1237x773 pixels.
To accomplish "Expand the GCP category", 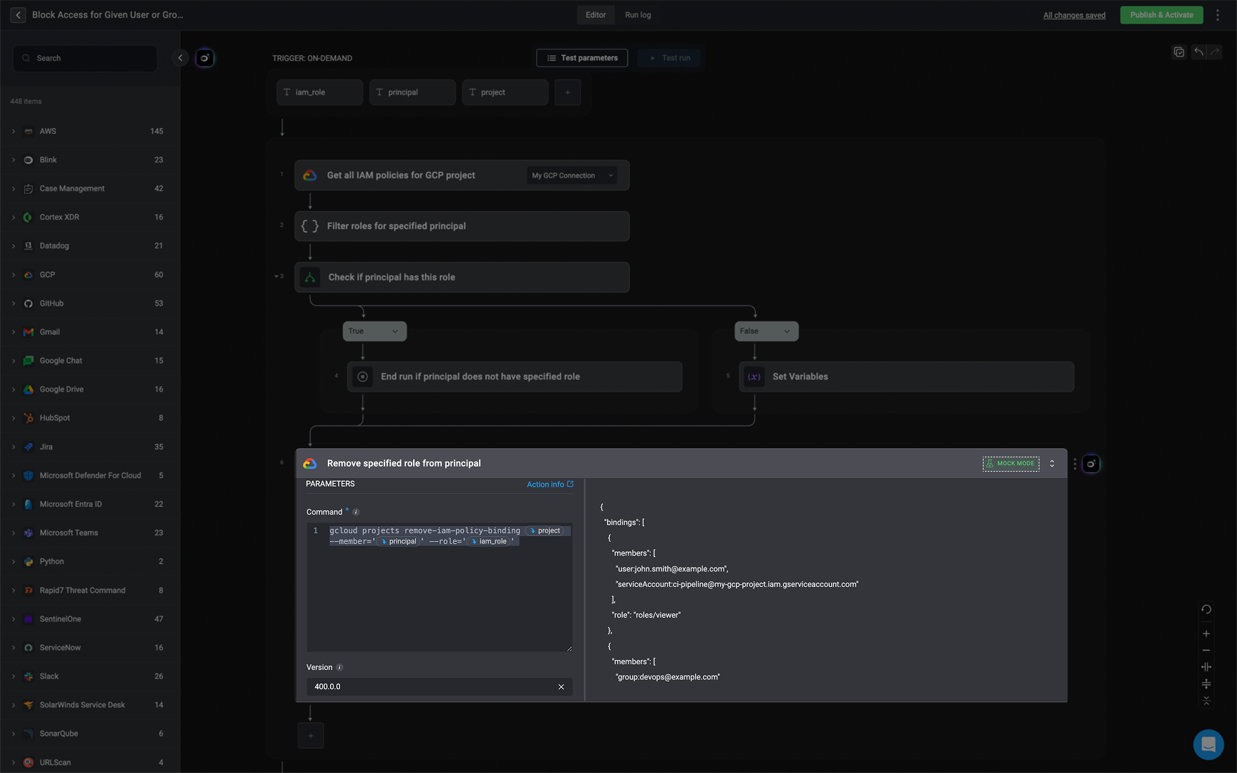I will pos(13,275).
